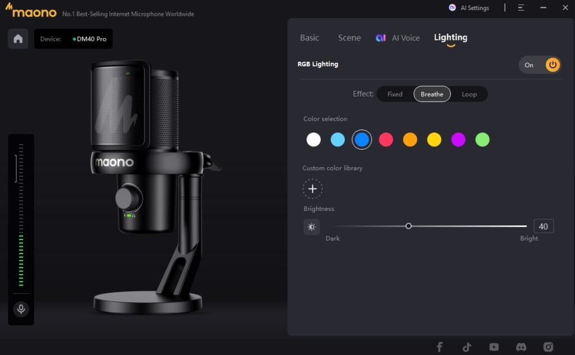The width and height of the screenshot is (575, 355).
Task: Open the Facebook page icon
Action: pos(440,347)
